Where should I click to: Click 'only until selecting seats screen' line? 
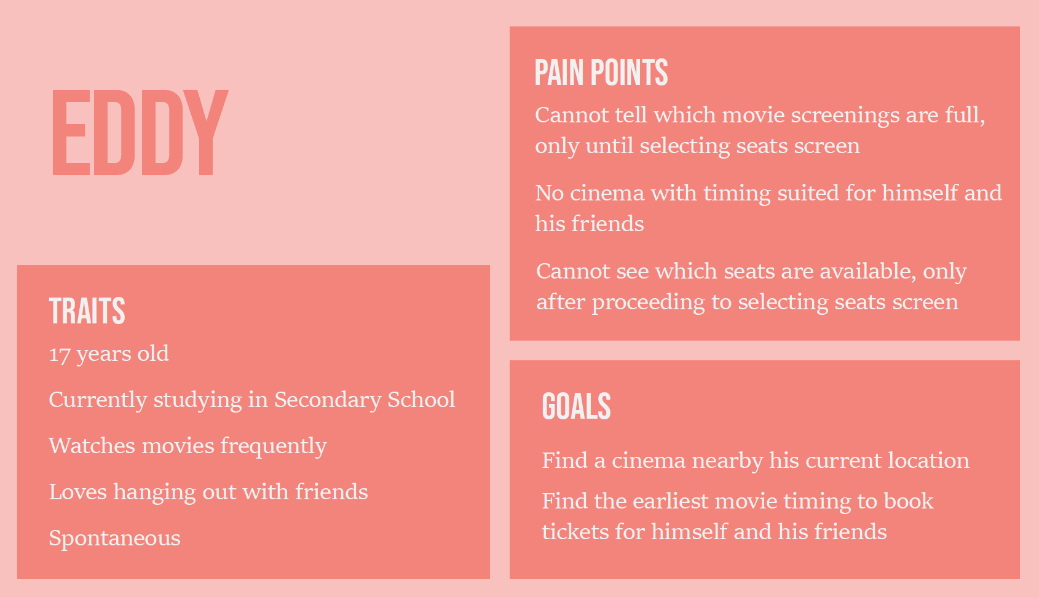click(x=697, y=146)
